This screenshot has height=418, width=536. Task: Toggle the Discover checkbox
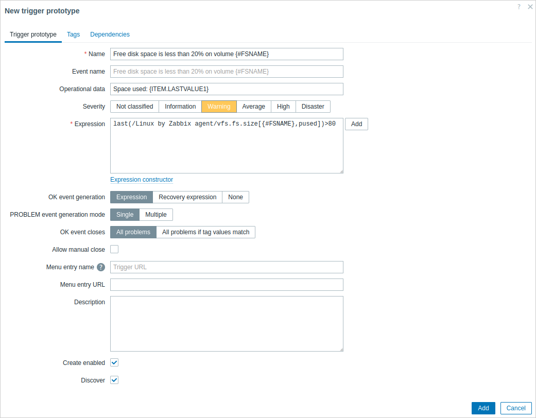point(114,380)
